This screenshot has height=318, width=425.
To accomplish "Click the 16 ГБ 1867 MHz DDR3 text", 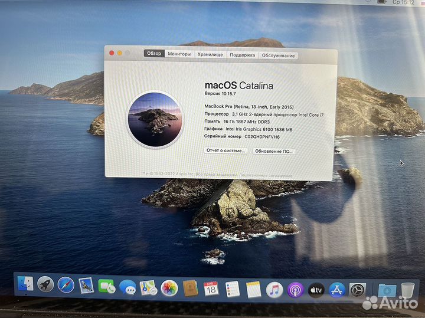I will click(x=246, y=122).
